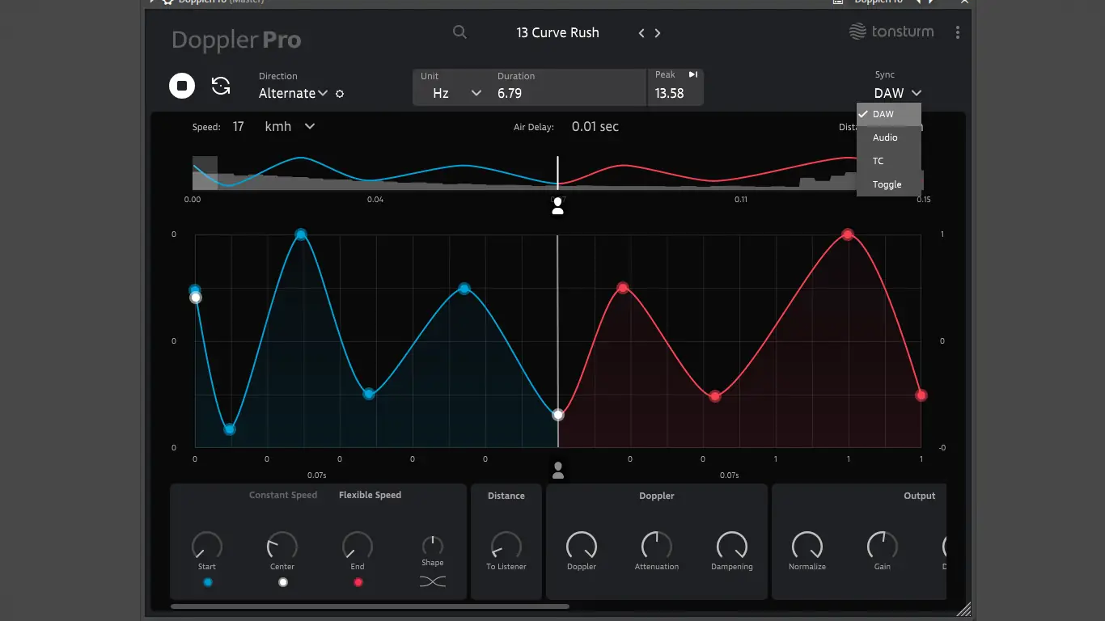Click the Start knob
The width and height of the screenshot is (1105, 621).
[207, 546]
